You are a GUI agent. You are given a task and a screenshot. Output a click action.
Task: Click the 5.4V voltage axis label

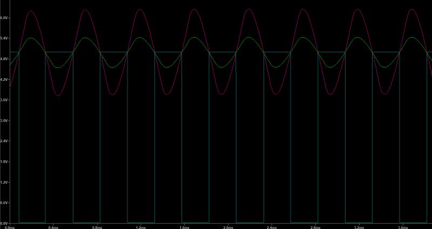[4, 38]
